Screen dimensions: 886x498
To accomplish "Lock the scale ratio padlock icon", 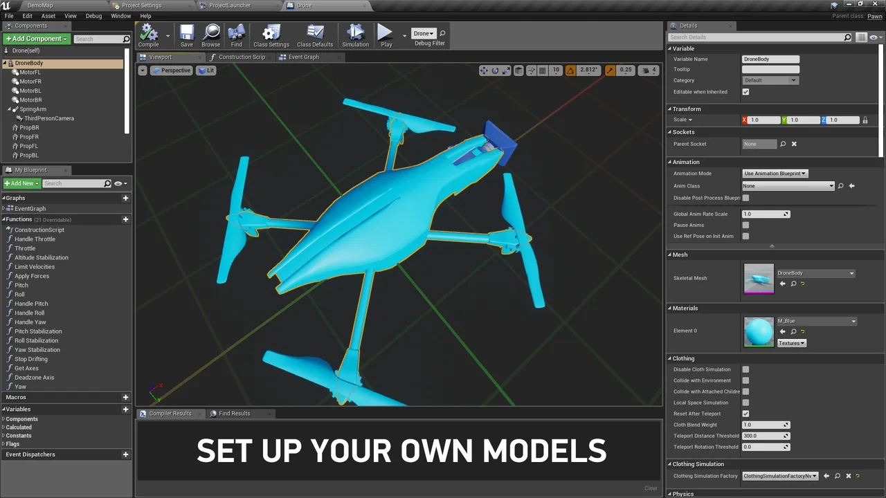I will click(865, 120).
